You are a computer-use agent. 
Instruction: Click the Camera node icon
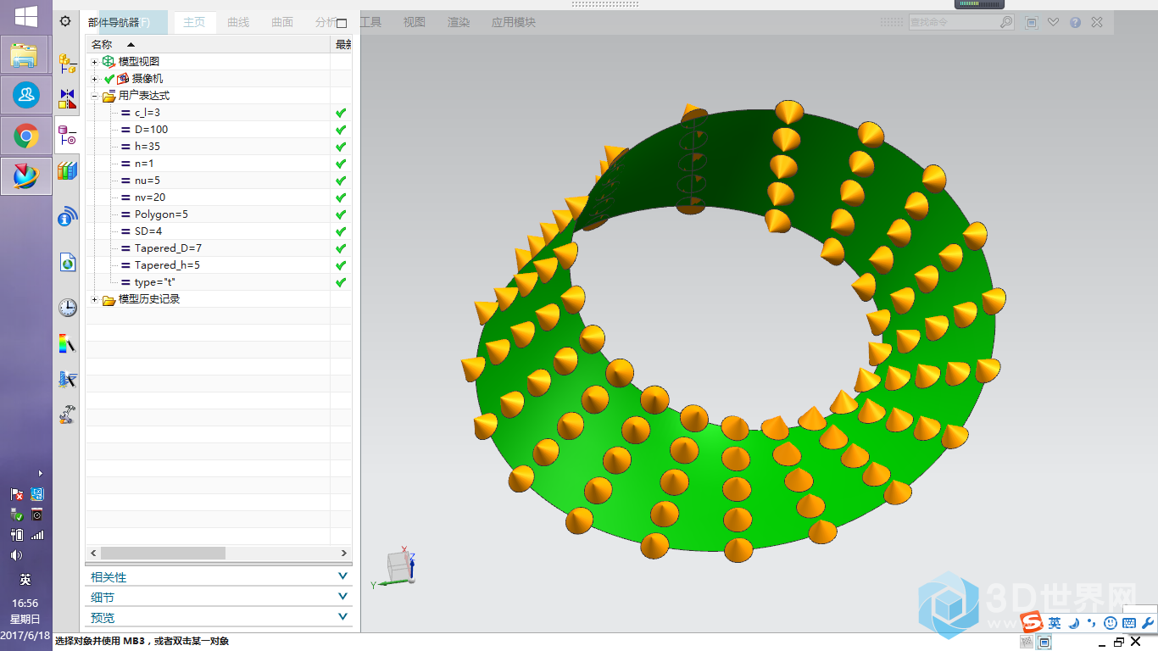point(123,79)
